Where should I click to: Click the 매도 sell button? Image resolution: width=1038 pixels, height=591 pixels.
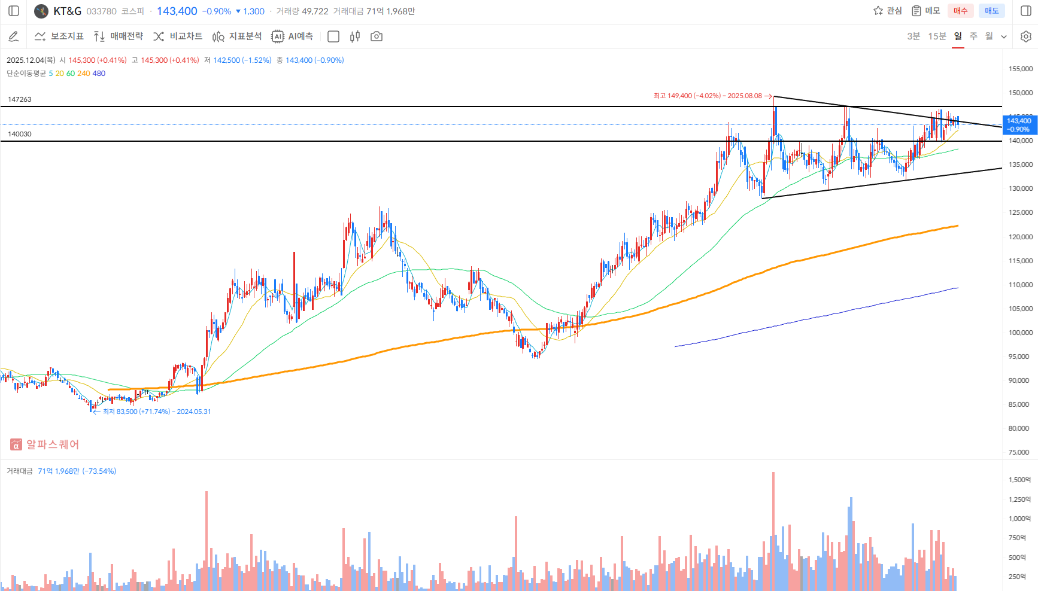992,11
